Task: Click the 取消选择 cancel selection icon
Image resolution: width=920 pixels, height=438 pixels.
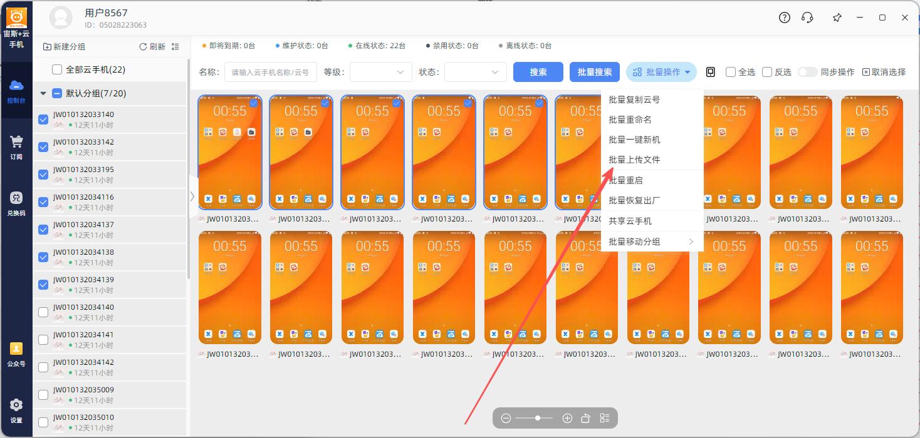Action: click(866, 72)
